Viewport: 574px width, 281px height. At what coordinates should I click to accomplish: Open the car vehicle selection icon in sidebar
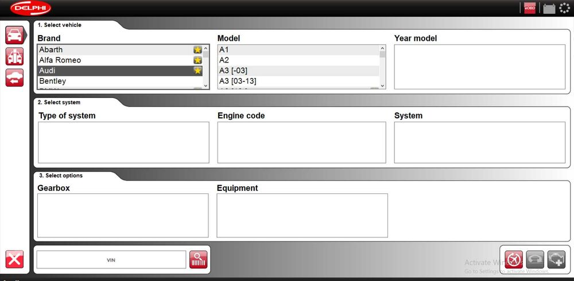click(15, 35)
